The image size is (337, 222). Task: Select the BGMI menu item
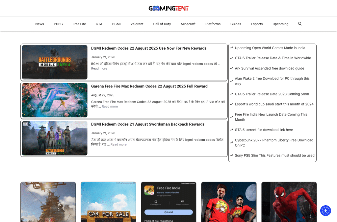[116, 24]
